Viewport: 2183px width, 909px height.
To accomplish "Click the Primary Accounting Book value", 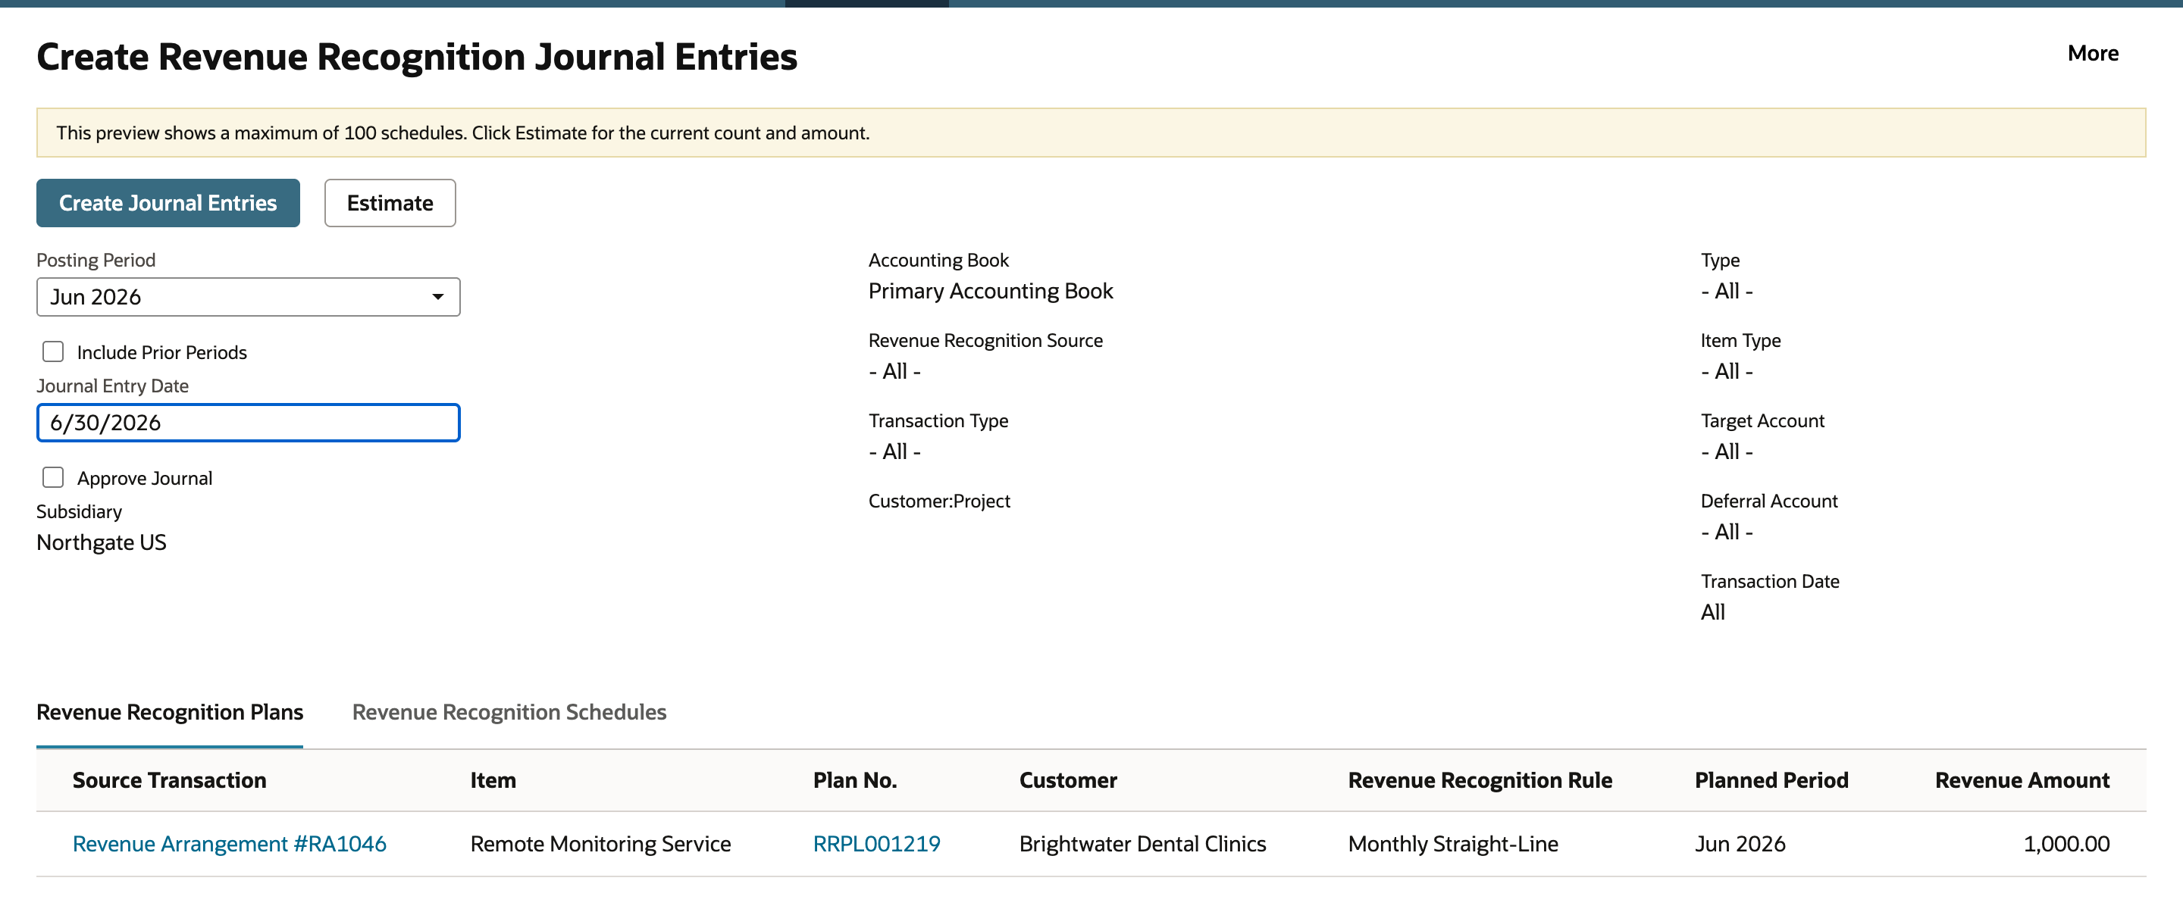I will [x=991, y=292].
